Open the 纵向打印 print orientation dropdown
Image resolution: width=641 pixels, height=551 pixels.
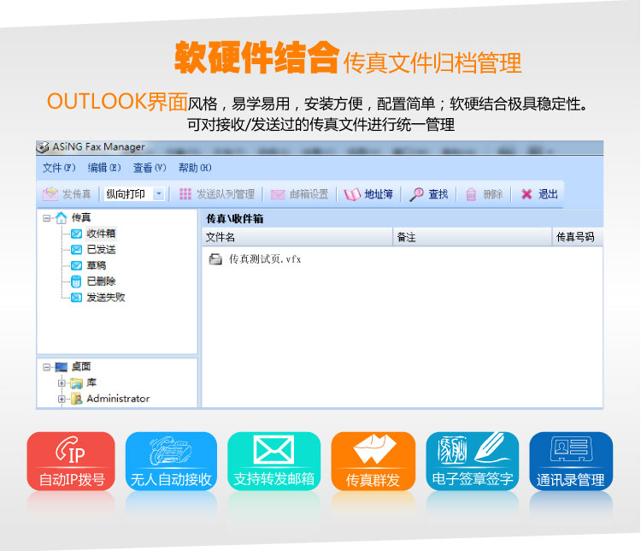(x=158, y=194)
